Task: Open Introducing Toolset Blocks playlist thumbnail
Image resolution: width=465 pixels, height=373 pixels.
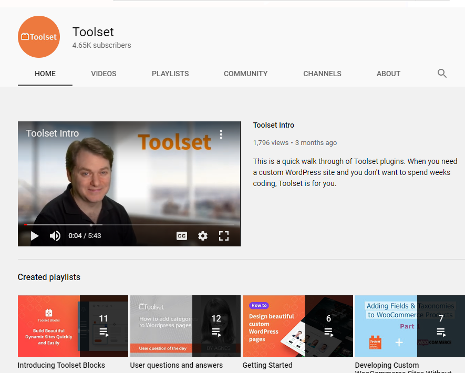Action: (x=73, y=326)
